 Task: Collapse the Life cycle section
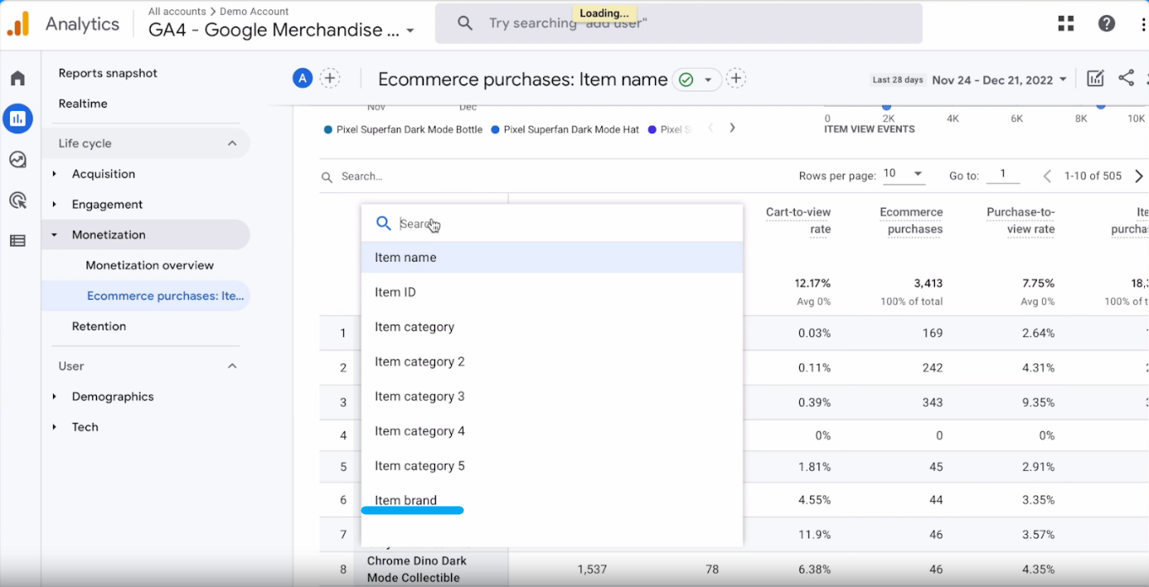(x=232, y=143)
